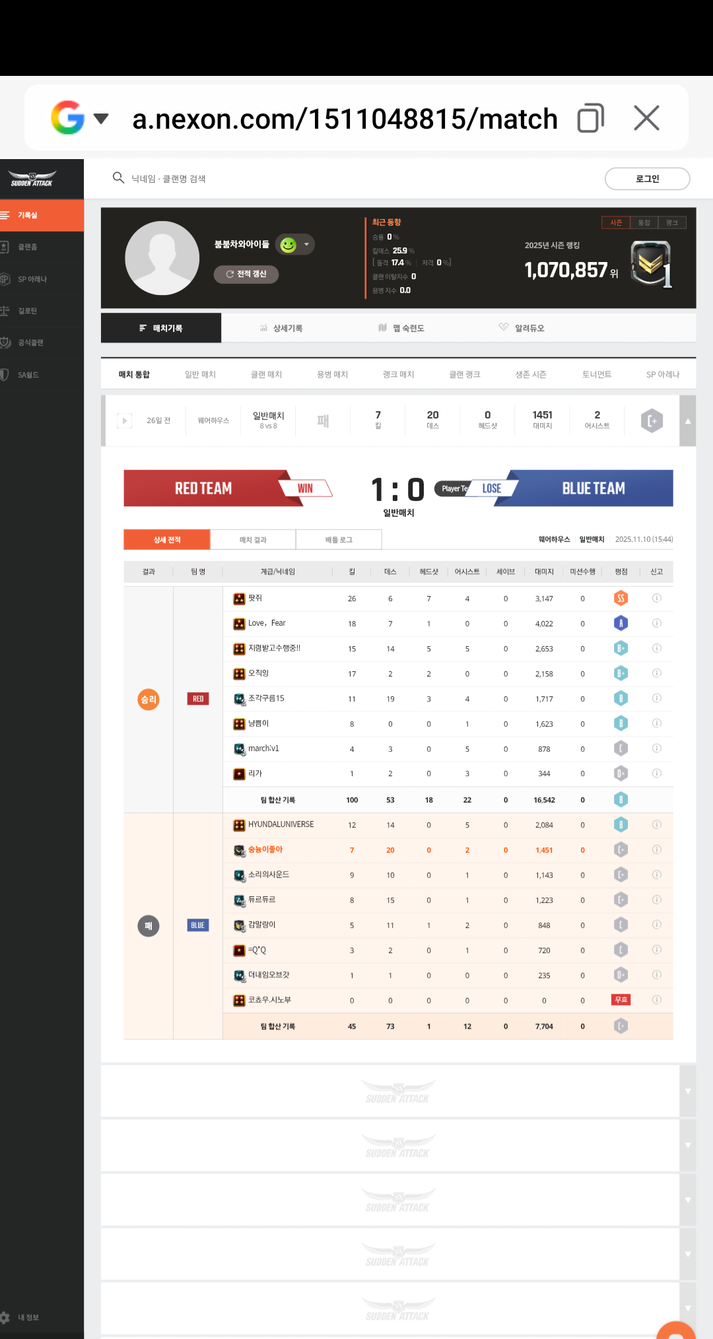Click the Sudden Attack logo
Image resolution: width=713 pixels, height=1339 pixels.
point(32,180)
